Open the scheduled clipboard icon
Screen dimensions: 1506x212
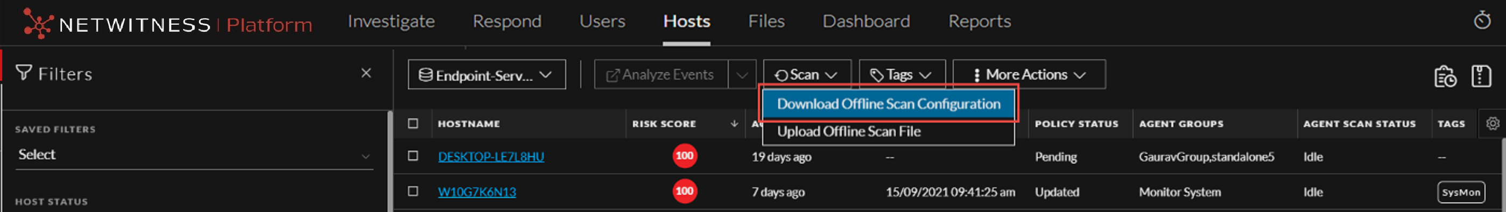click(1445, 76)
